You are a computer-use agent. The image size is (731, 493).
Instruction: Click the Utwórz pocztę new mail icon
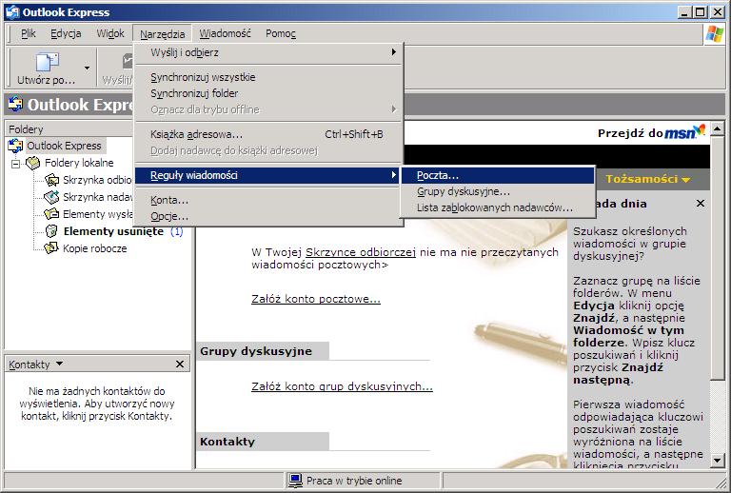[x=47, y=63]
